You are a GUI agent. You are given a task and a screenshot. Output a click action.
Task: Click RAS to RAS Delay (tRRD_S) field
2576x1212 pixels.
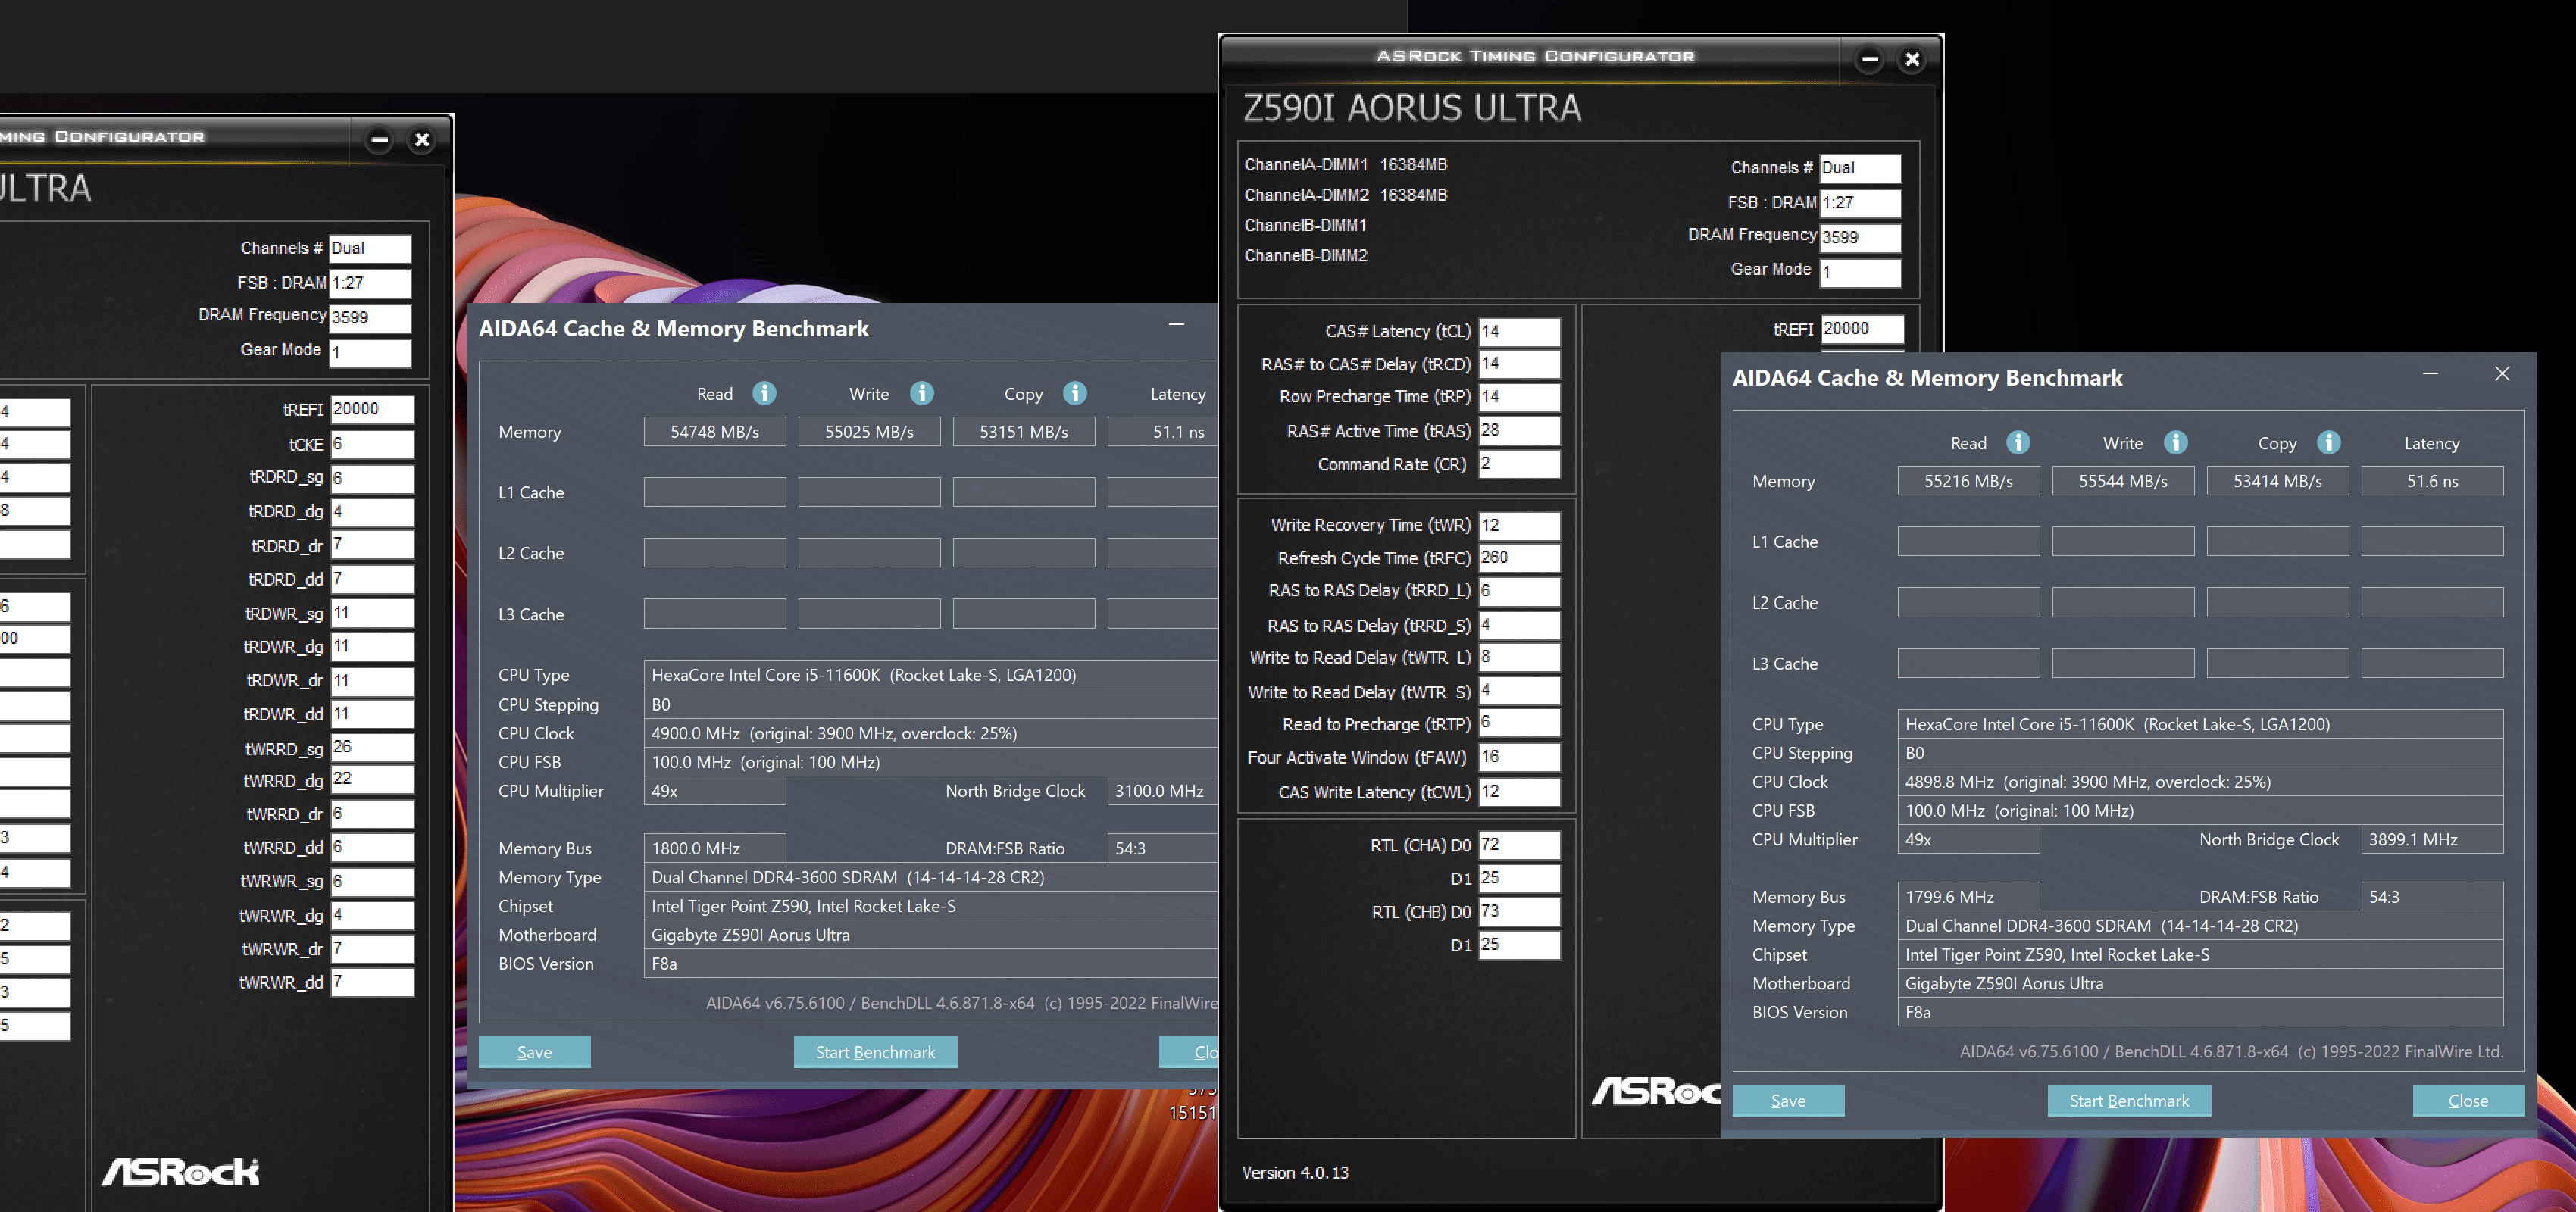pos(1519,625)
